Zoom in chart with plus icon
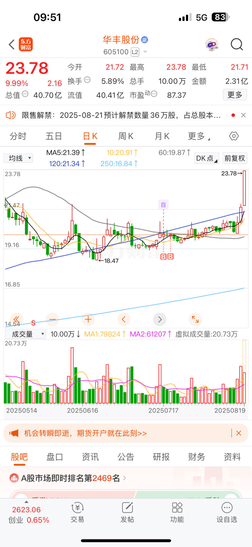252x547 pixels. [x=88, y=319]
